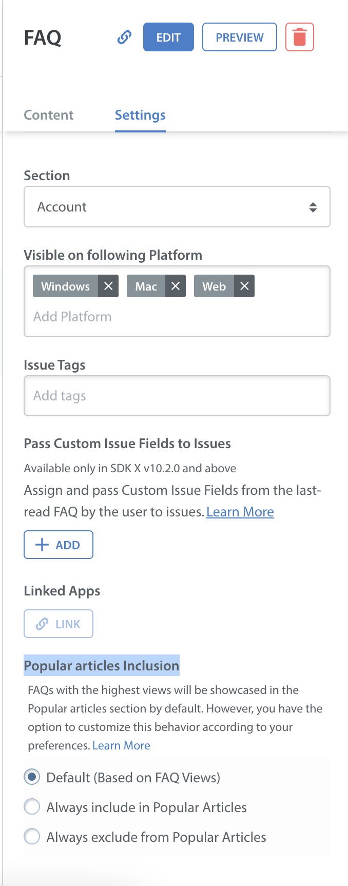Delete the FAQ with the trash icon
The image size is (348, 886).
tap(300, 37)
